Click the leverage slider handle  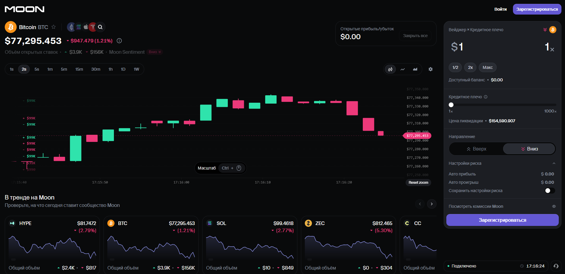pyautogui.click(x=451, y=105)
